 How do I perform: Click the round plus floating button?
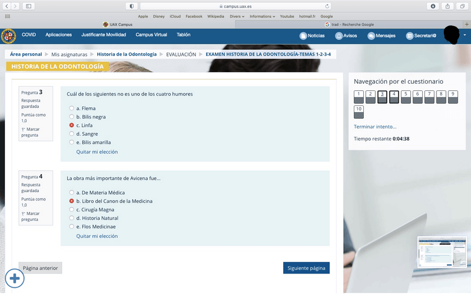[14, 278]
